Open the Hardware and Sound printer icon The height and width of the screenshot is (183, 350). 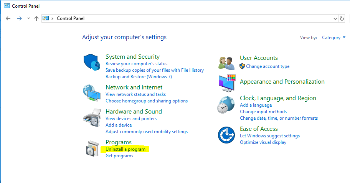point(92,118)
